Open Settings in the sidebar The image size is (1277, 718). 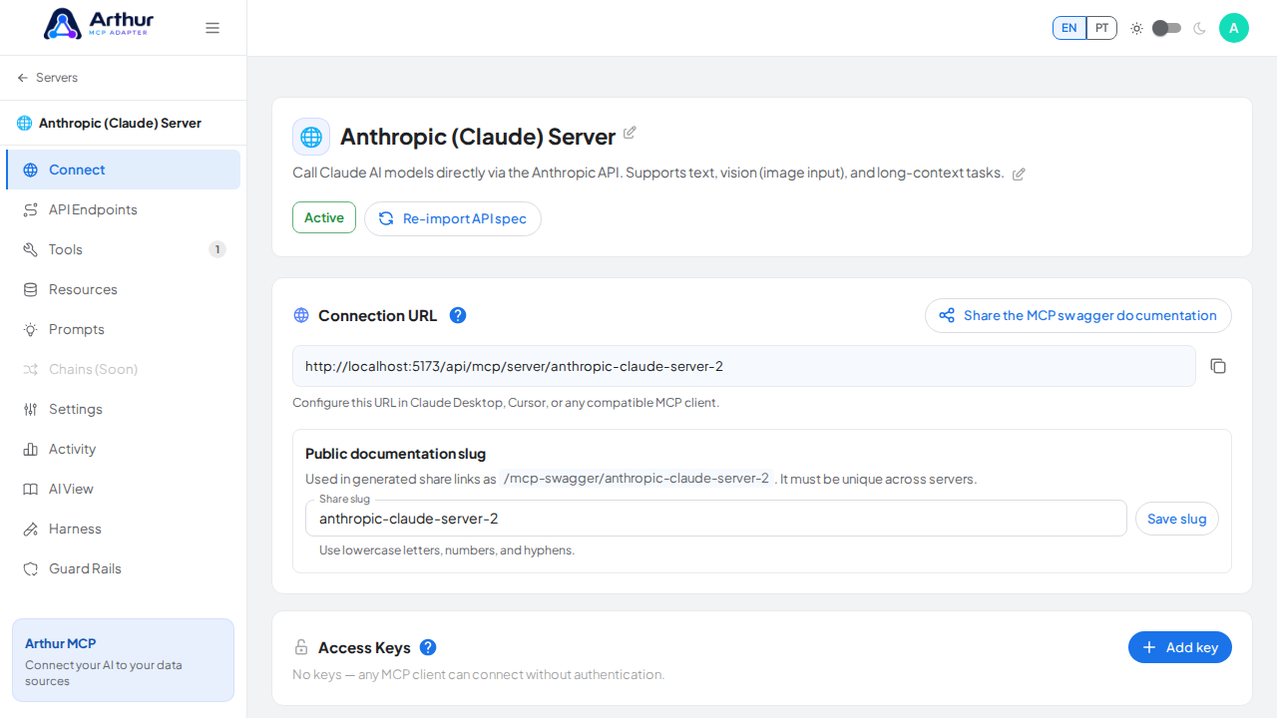pos(123,409)
